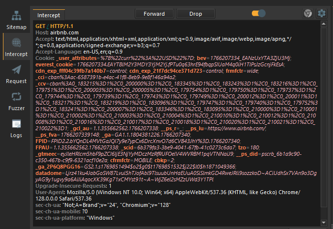Launch the Chrome browser icon
The width and height of the screenshot is (333, 229).
308,14
